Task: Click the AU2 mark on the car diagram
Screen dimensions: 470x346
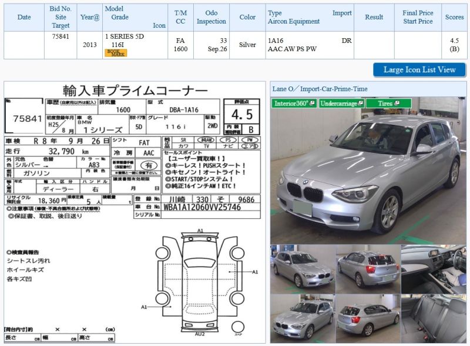Action: pyautogui.click(x=200, y=334)
